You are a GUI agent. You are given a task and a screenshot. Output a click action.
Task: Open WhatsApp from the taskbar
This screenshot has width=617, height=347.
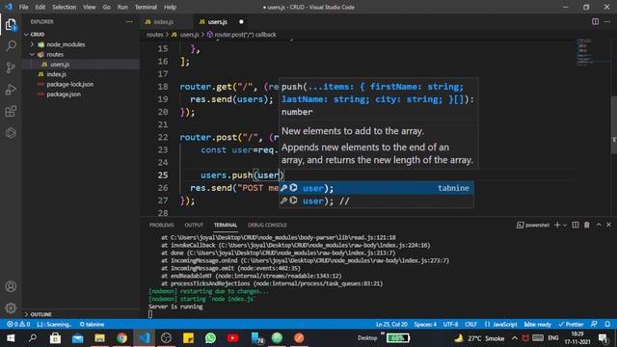pos(210,338)
